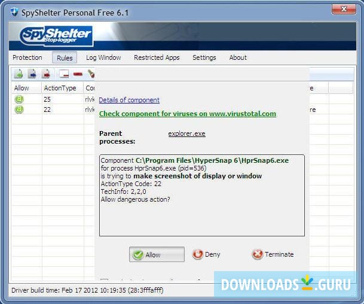Click the green allow icon in row 25
The height and width of the screenshot is (304, 364).
tap(19, 99)
